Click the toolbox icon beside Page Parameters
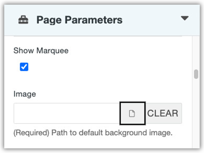Image resolution: width=204 pixels, height=153 pixels. point(23,20)
